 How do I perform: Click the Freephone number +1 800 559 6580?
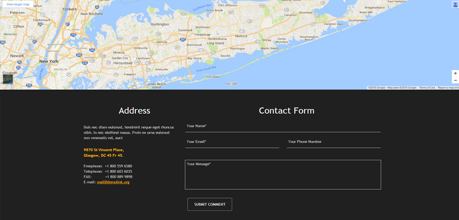click(118, 166)
